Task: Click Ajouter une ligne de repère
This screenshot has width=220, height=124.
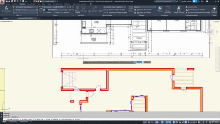Action: [116, 10]
